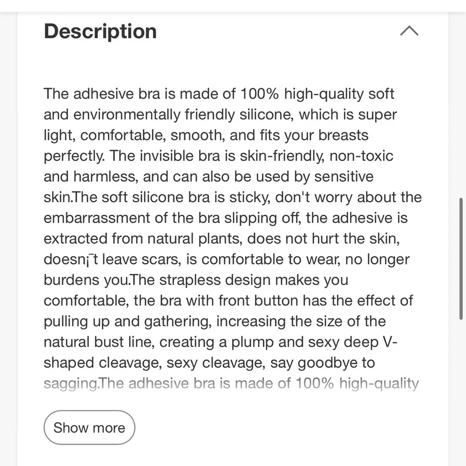Click the line starting "and harmless, and can"
466x466 pixels.
point(208,177)
